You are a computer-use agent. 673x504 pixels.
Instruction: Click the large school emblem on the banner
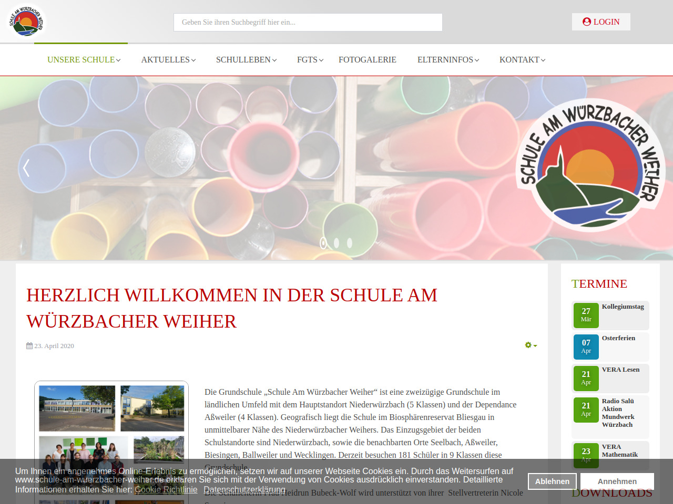pyautogui.click(x=590, y=165)
